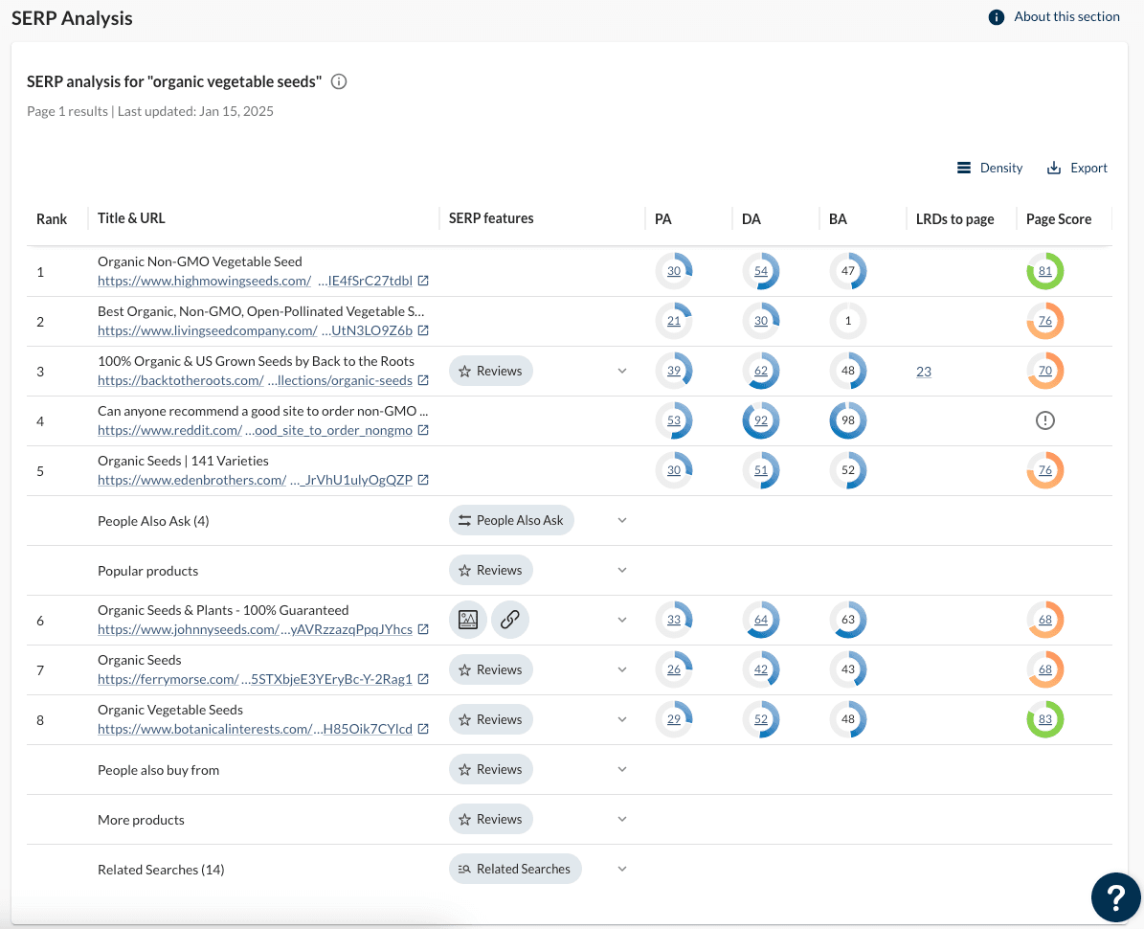Open external link icon for reddit URL

point(423,431)
